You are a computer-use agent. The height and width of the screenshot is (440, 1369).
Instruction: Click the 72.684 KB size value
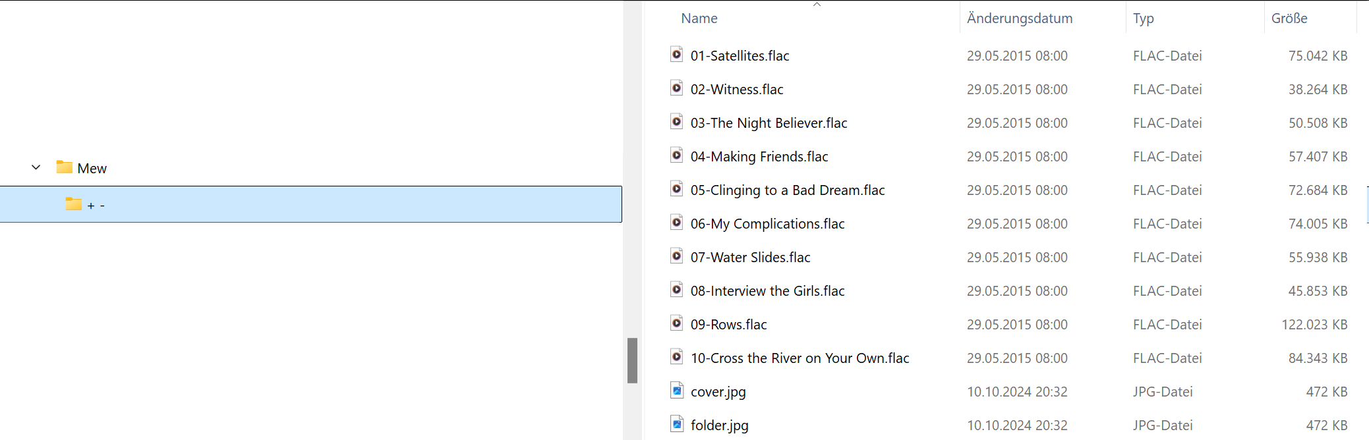[x=1318, y=190]
